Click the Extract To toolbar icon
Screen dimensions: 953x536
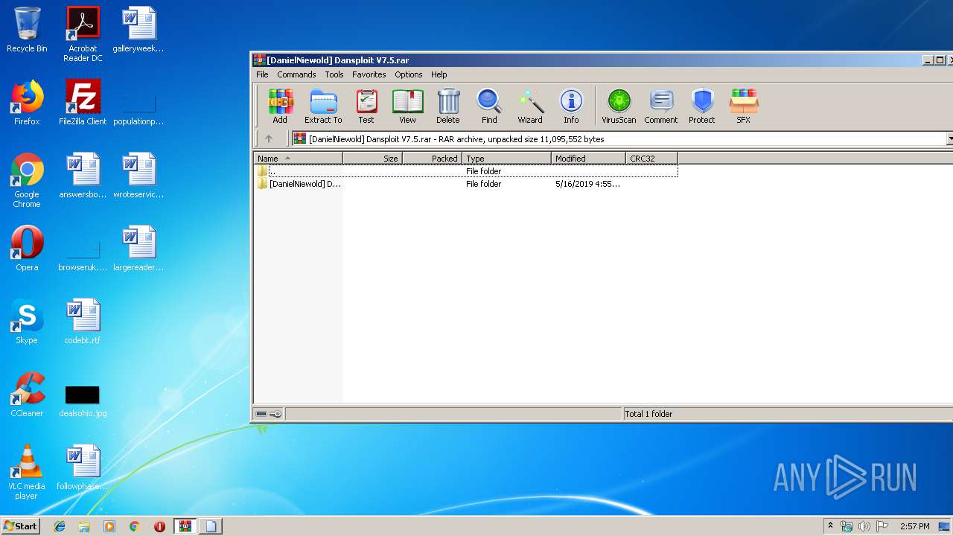click(323, 106)
